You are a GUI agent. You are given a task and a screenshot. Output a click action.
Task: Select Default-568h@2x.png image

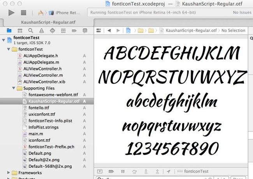[x=50, y=166]
